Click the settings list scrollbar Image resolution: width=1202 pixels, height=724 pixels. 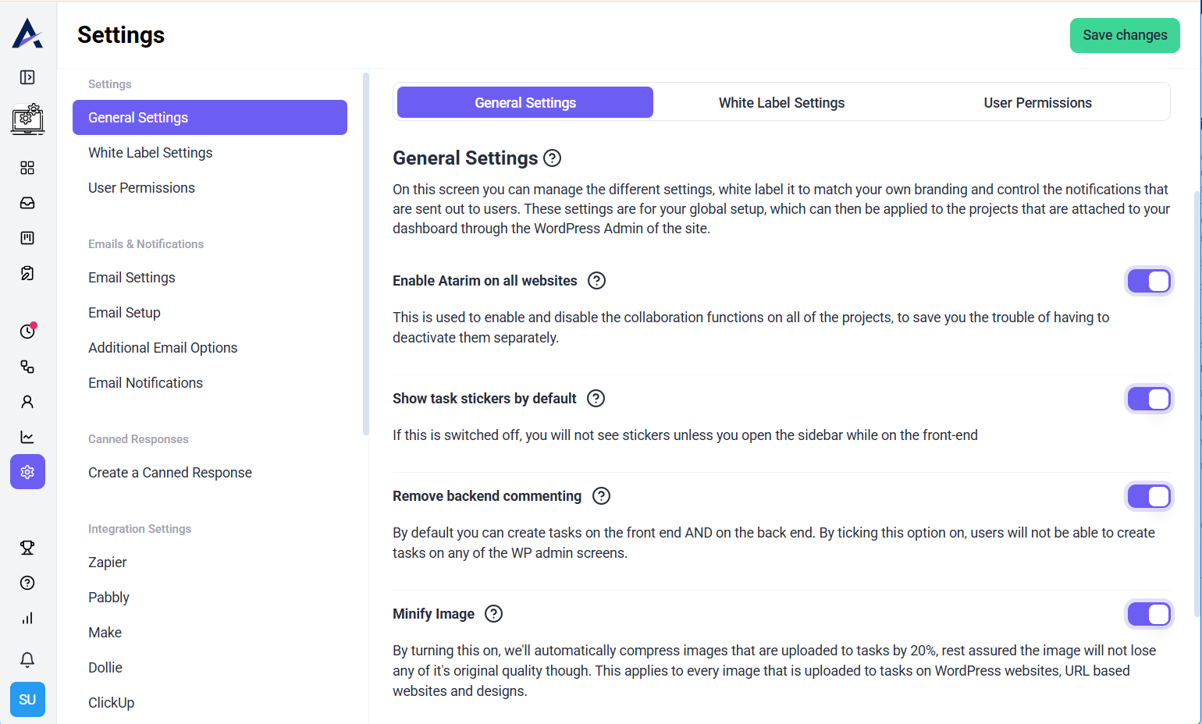click(365, 254)
